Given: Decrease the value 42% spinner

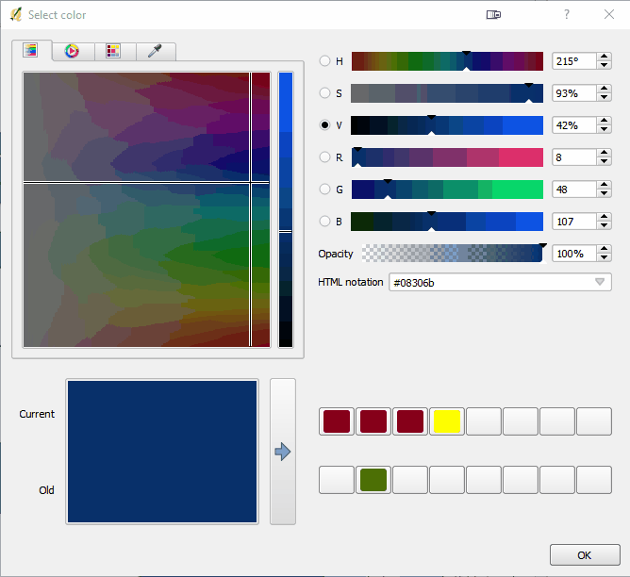Looking at the screenshot, I should tap(604, 129).
